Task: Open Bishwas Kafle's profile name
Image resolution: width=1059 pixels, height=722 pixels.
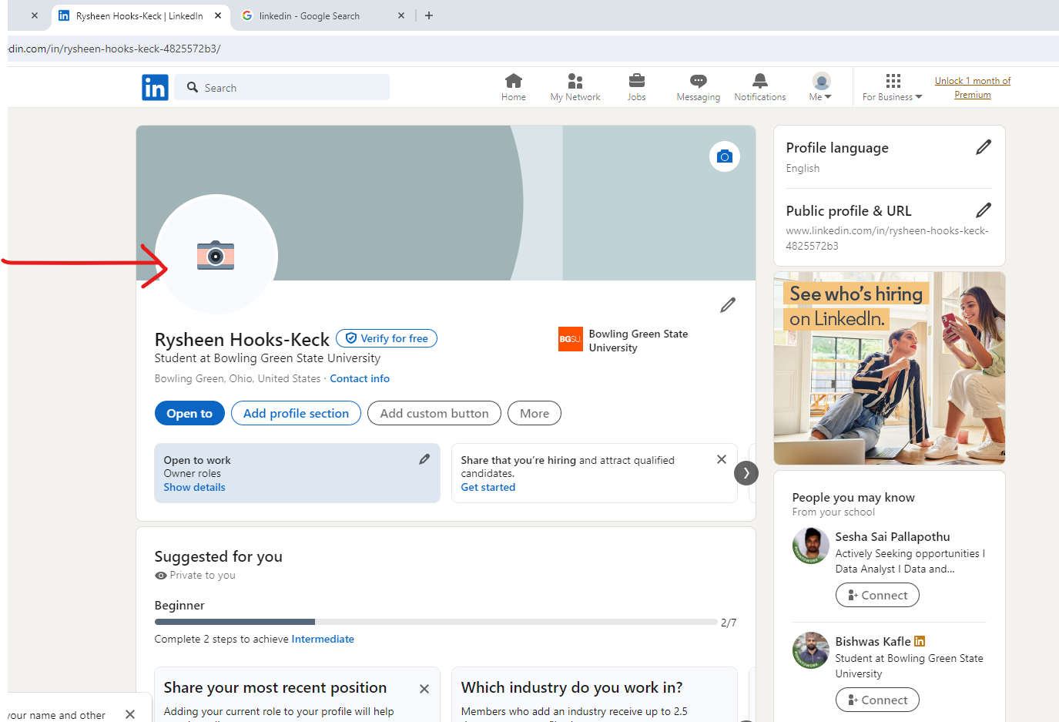Action: pos(873,641)
